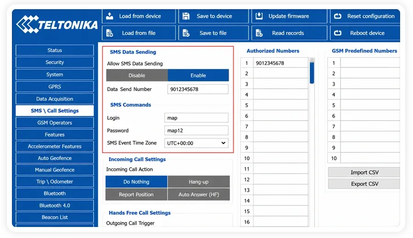
Task: Open the Bluetooth section
Action: (55, 193)
